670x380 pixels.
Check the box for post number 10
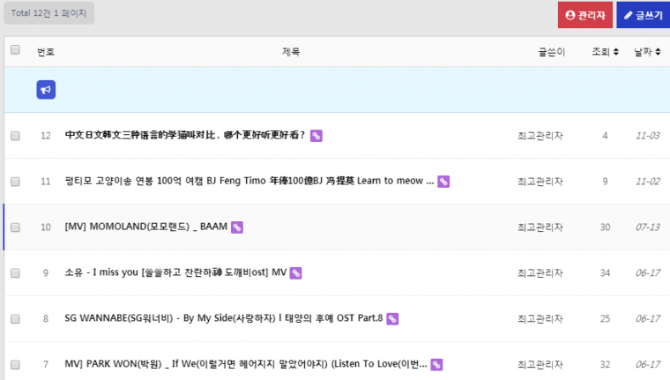15,227
